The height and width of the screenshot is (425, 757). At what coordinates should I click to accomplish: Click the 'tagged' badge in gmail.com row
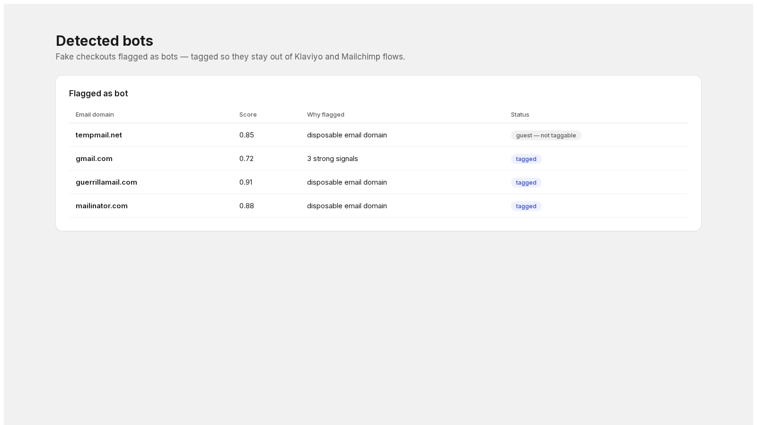526,159
